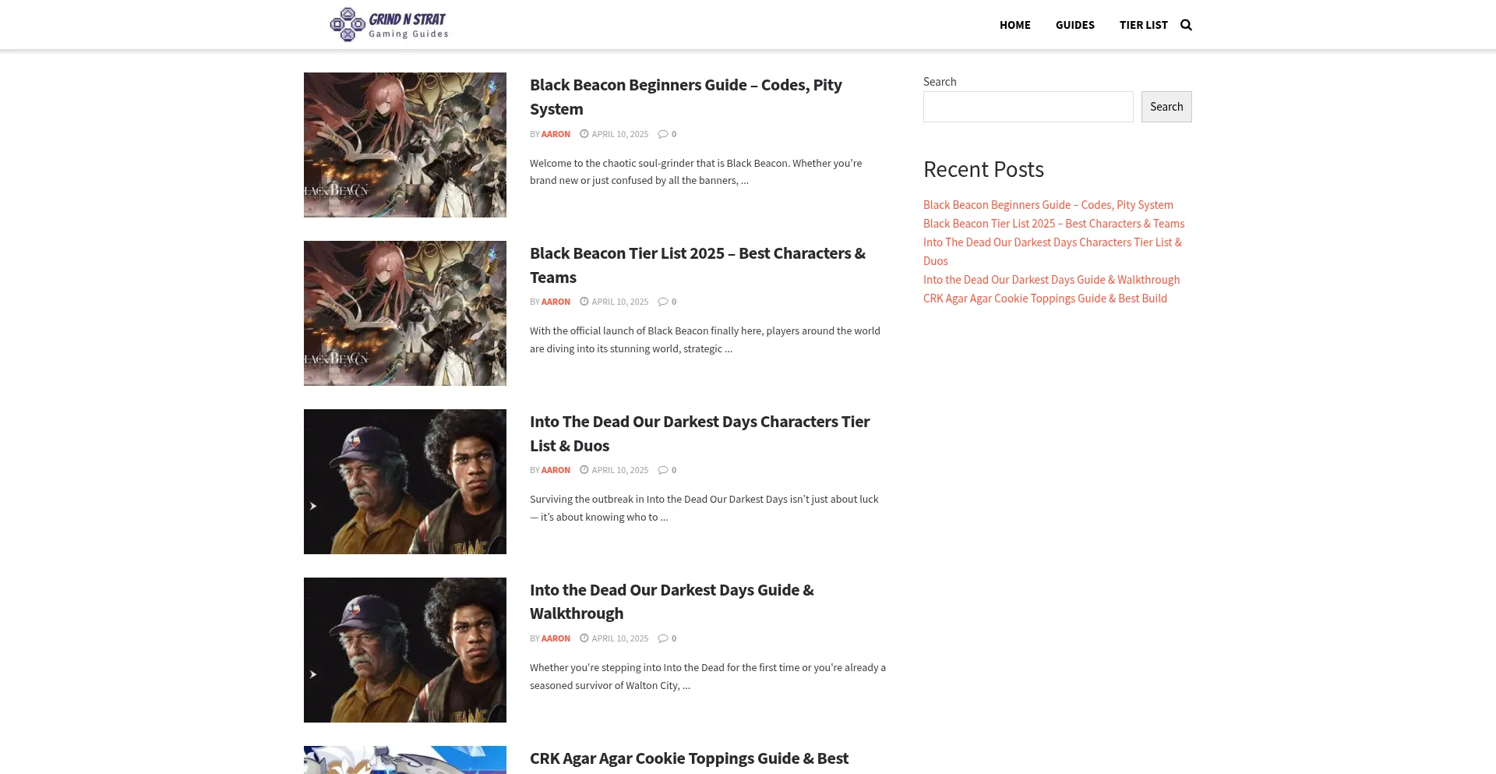This screenshot has height=774, width=1496.
Task: Click comment bubble icon on Black Beacon Tier List post
Action: pyautogui.click(x=662, y=302)
